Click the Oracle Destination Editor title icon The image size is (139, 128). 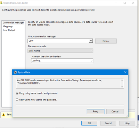[x=1, y=3]
